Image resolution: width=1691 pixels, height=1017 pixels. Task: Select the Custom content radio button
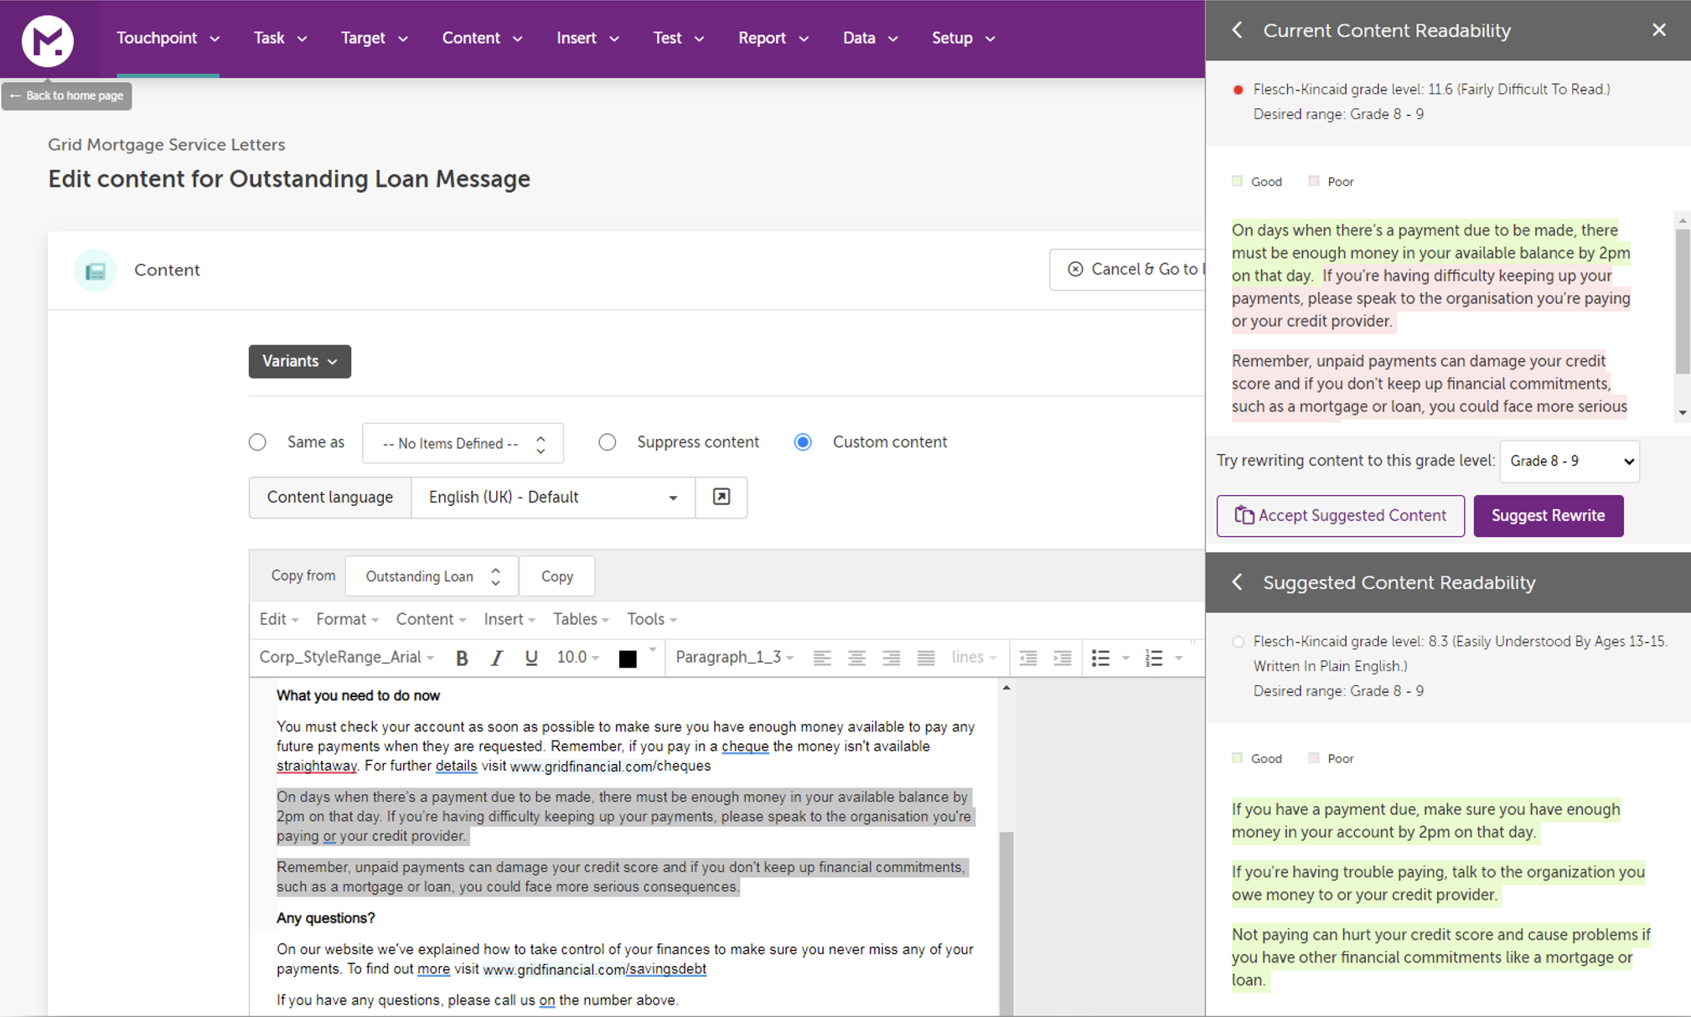click(x=803, y=442)
